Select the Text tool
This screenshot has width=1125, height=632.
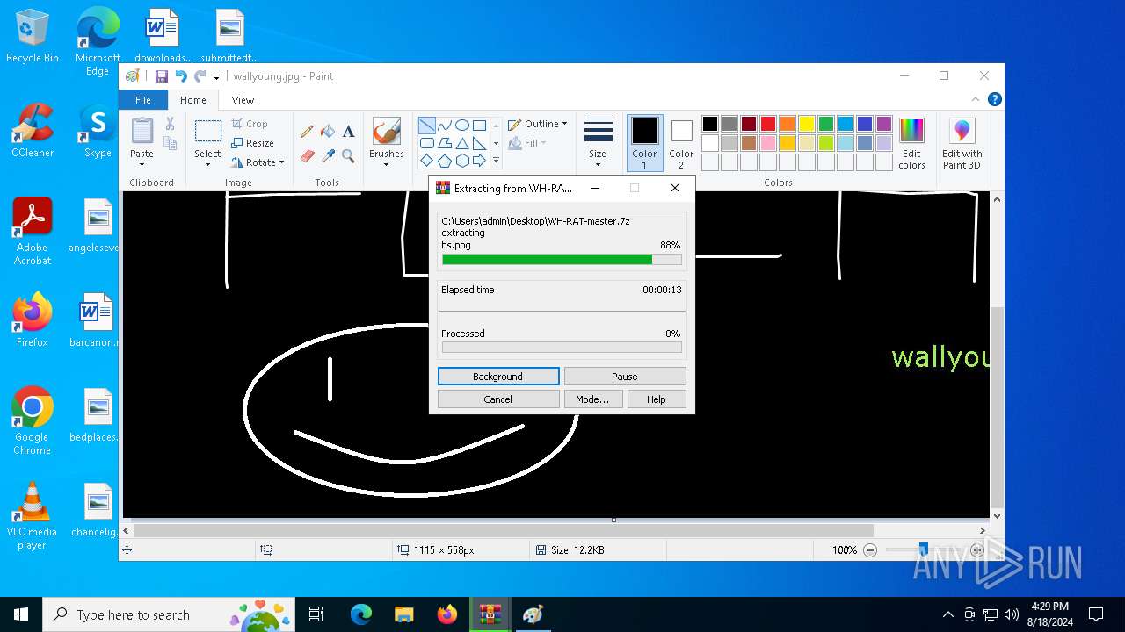point(348,132)
